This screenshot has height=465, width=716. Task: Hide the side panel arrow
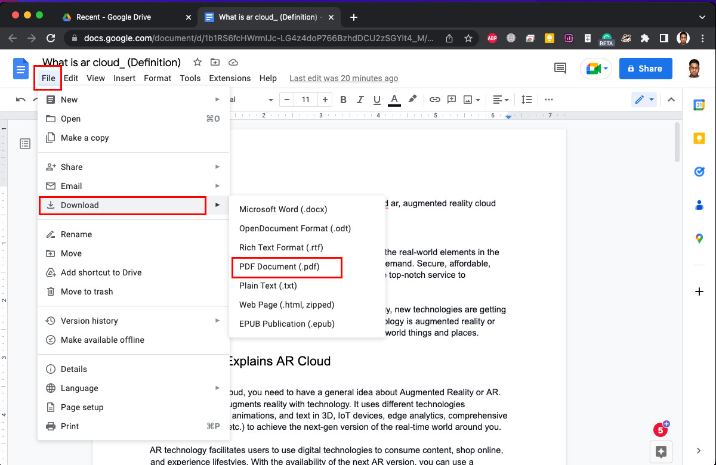699,451
